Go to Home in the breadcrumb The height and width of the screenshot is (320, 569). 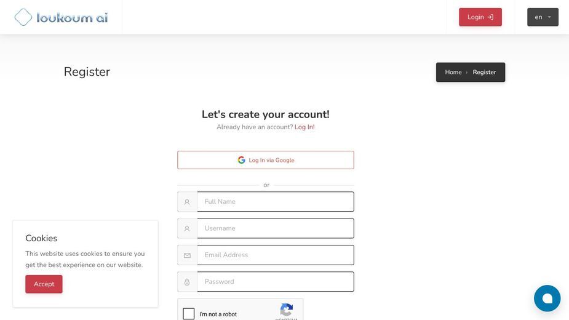pos(453,72)
